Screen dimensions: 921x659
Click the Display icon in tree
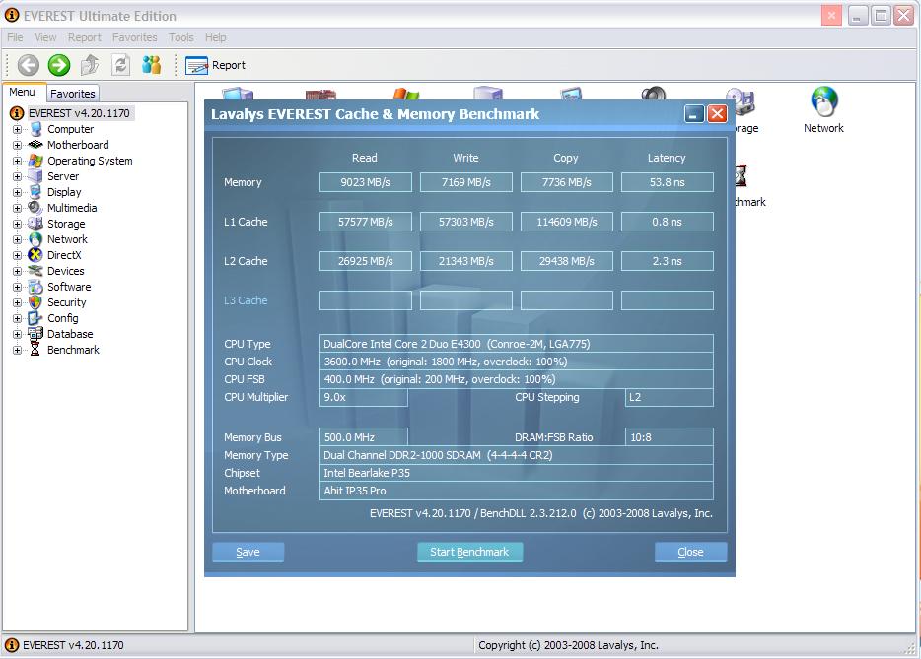35,192
